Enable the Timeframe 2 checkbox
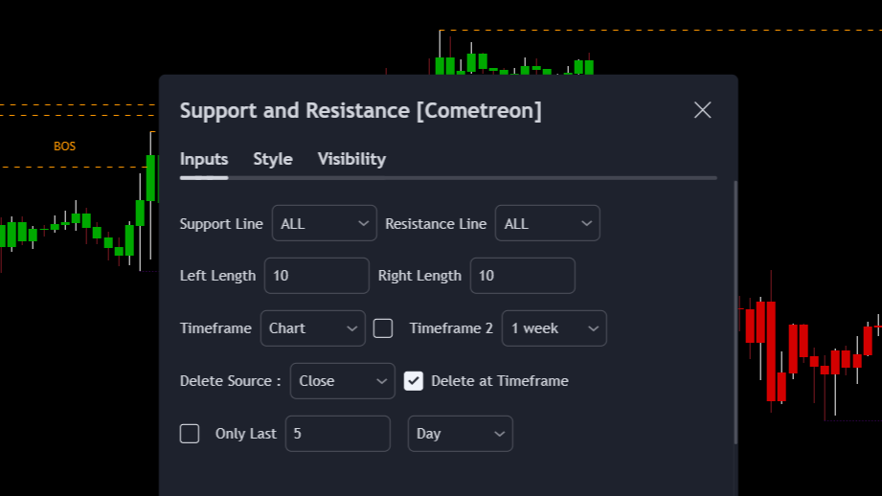The width and height of the screenshot is (882, 496). [383, 328]
